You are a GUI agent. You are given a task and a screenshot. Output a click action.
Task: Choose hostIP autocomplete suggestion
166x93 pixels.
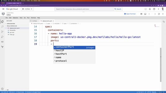pos(74,51)
